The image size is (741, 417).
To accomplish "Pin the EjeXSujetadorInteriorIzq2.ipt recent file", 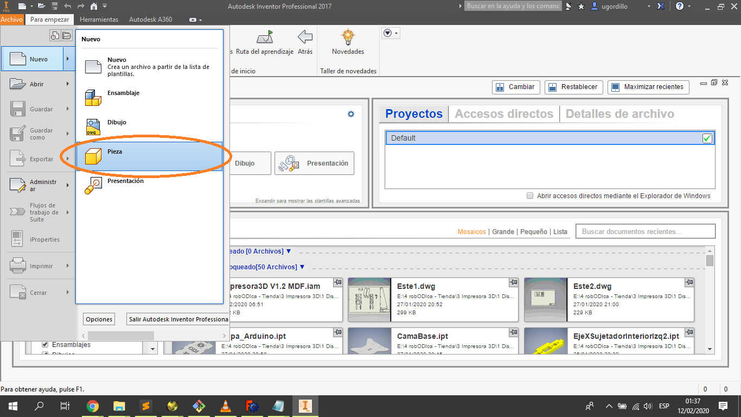I will click(x=689, y=332).
